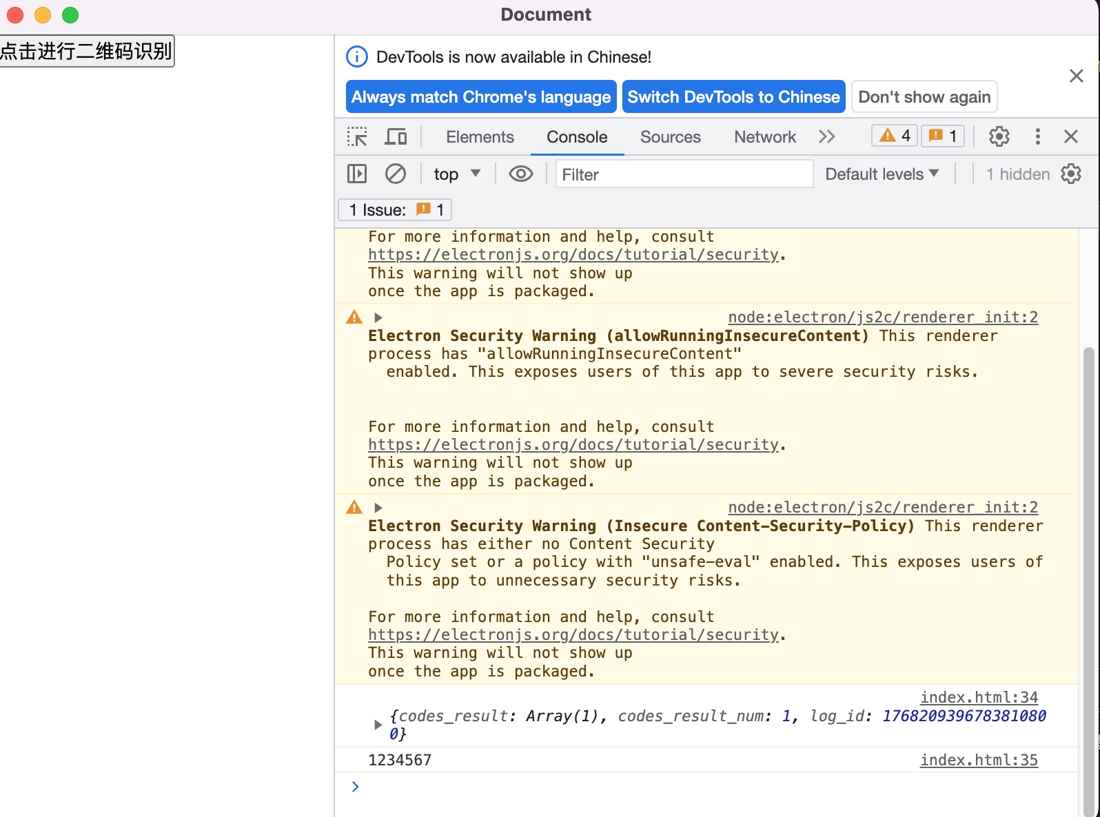Click Switch DevTools to Chinese
The image size is (1100, 817).
coord(733,96)
